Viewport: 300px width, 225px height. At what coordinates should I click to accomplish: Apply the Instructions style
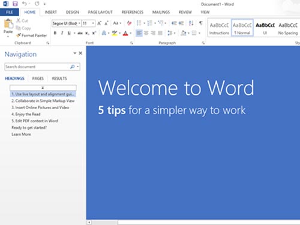pyautogui.click(x=219, y=28)
